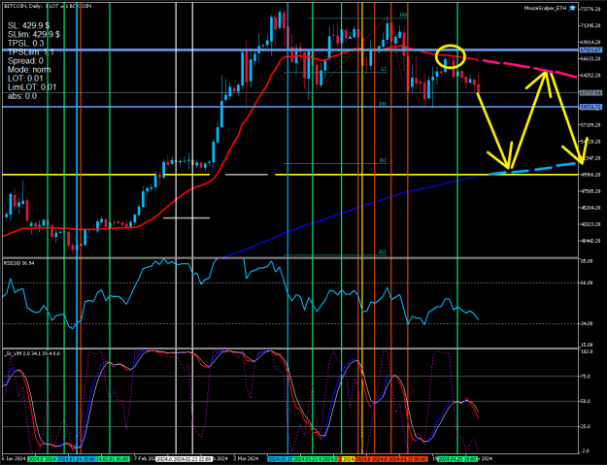Select the SL: 429.9 $ readout

28,25
